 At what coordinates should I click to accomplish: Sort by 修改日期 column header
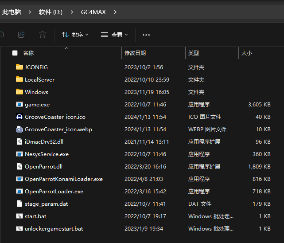[x=135, y=53]
